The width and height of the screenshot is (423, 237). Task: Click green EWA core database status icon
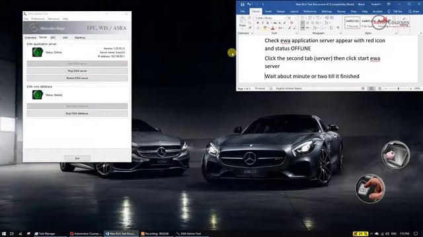tap(38, 95)
